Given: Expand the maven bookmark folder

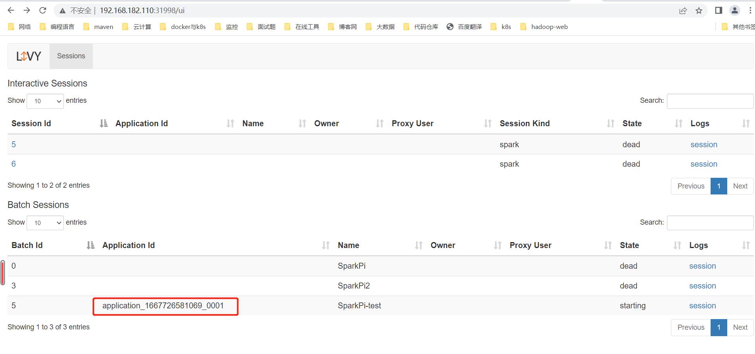Looking at the screenshot, I should [x=98, y=27].
